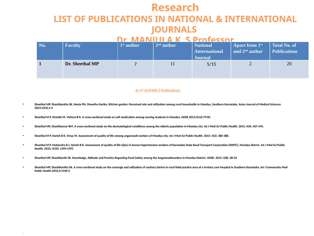Select the dermatological conditions elderly publication entry
Image resolution: width=314 pixels, height=236 pixels.
149,126
